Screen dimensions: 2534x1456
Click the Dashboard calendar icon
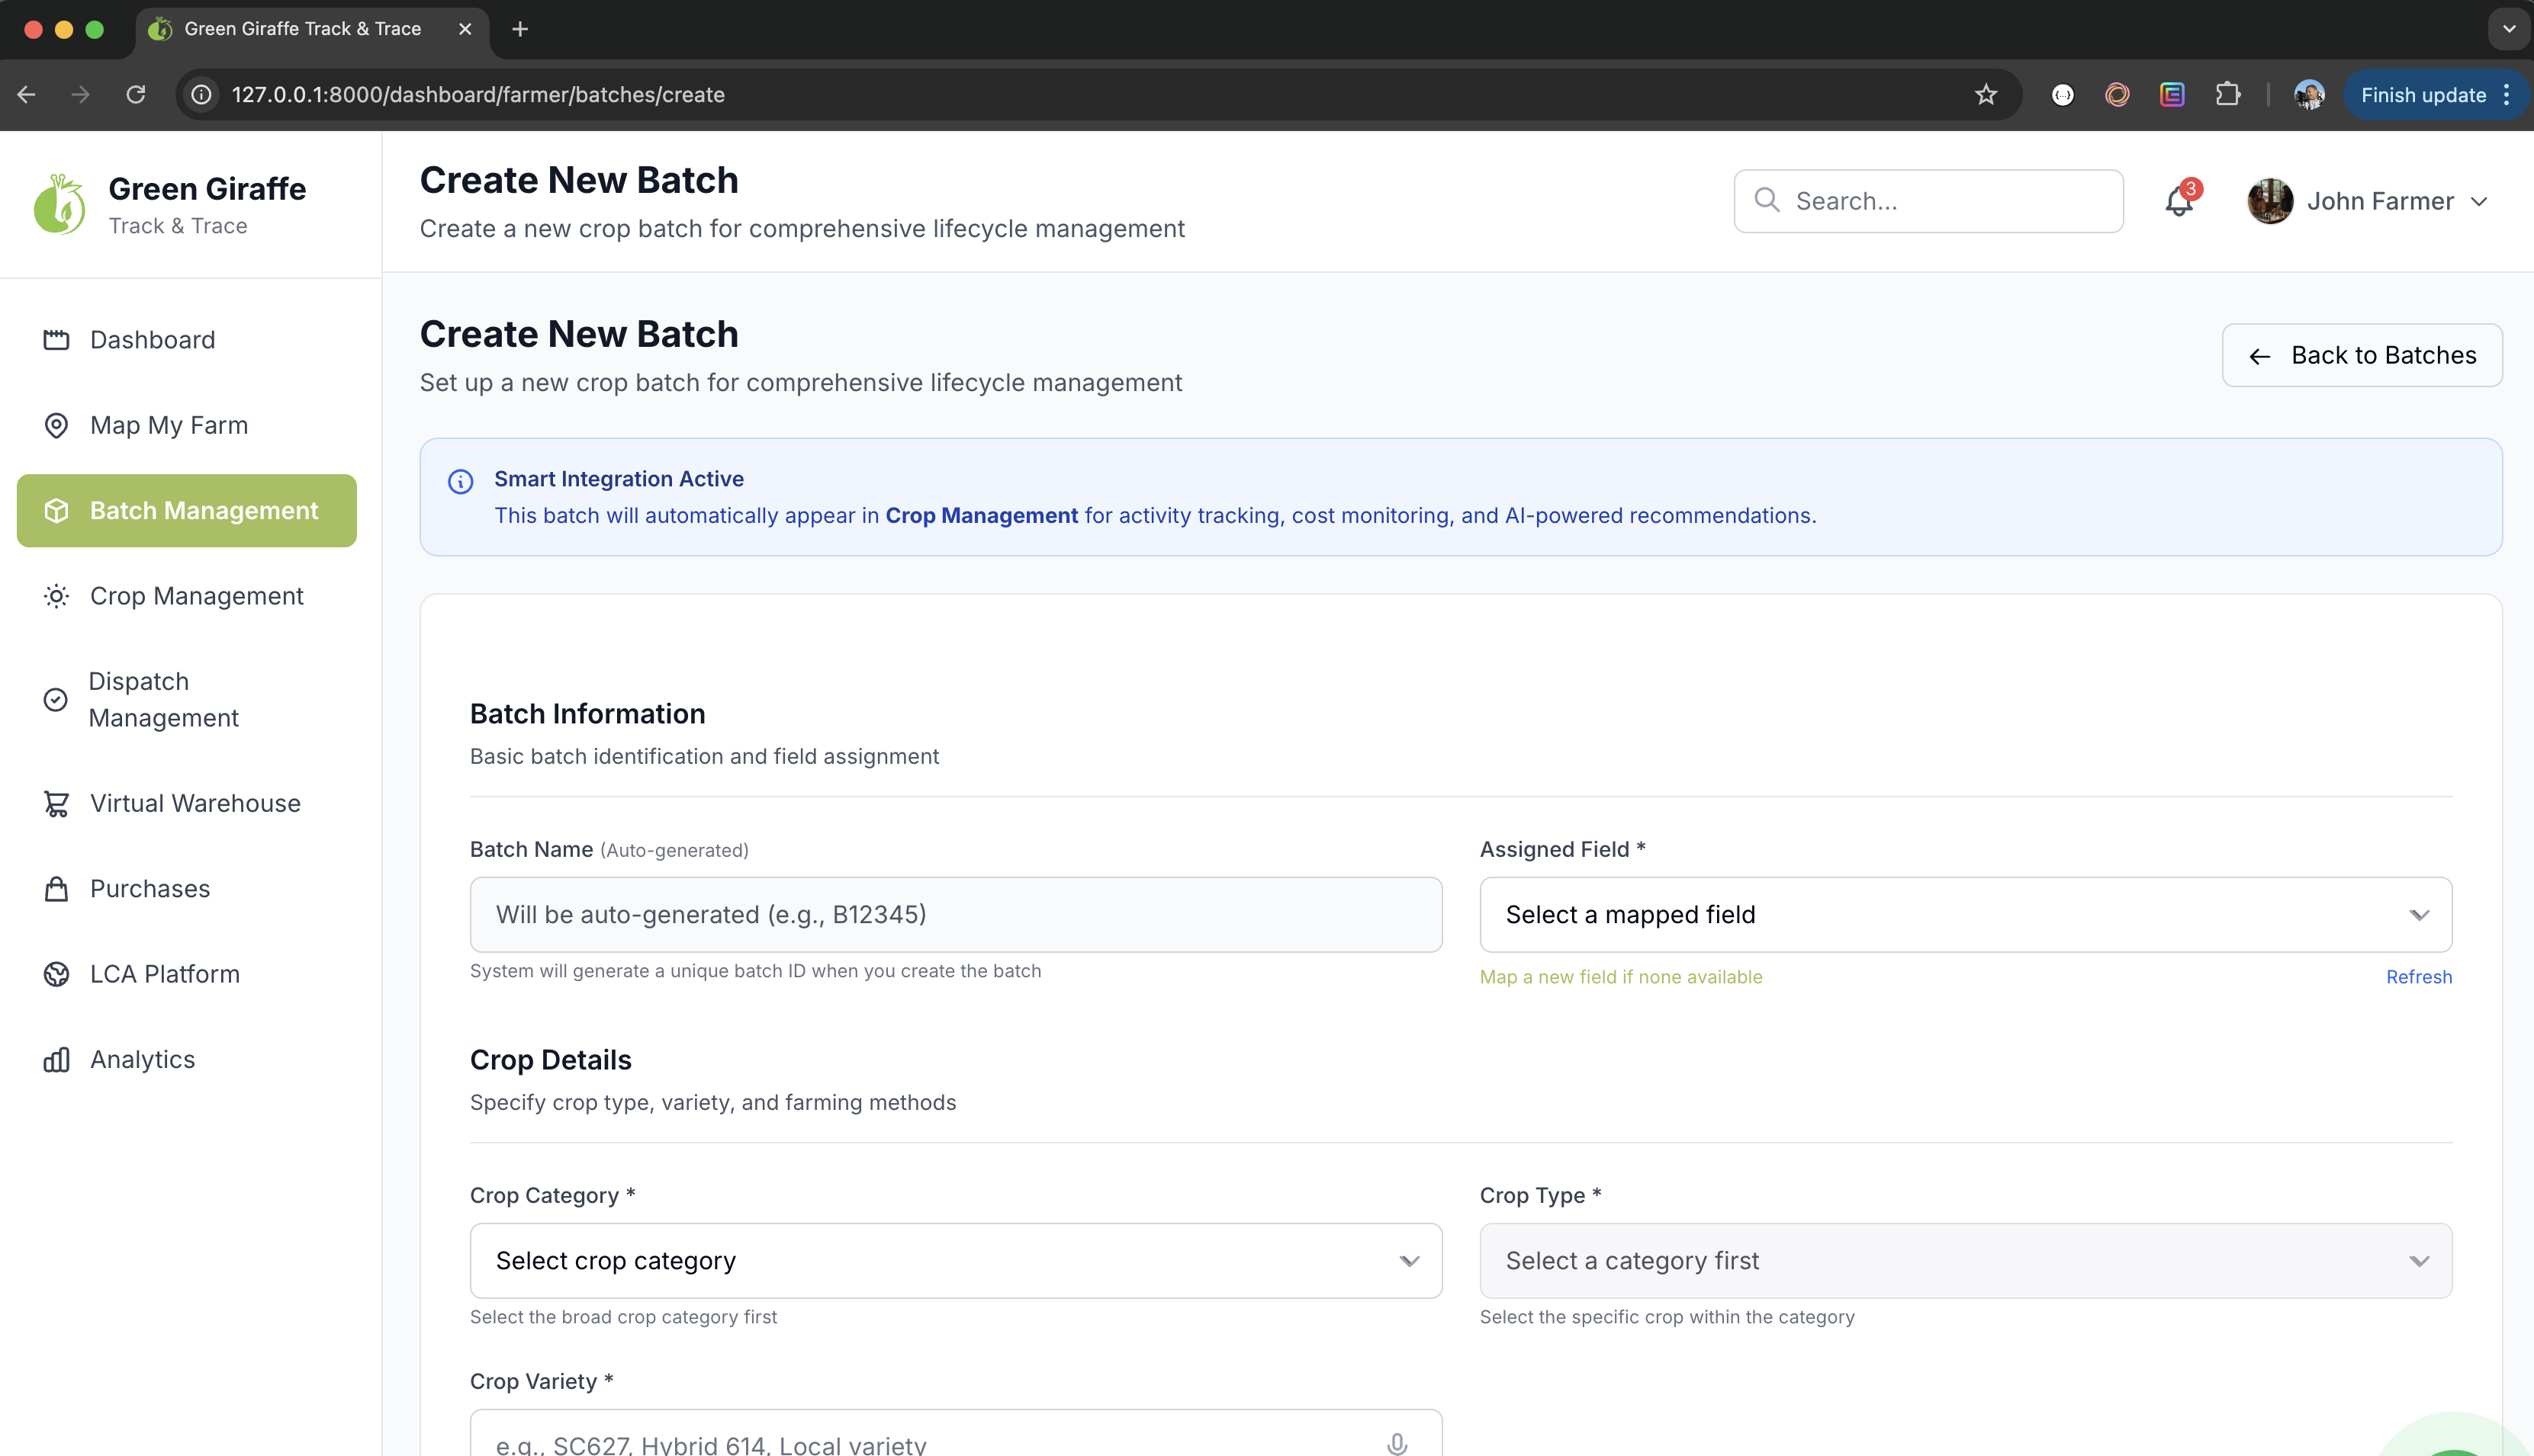coord(56,340)
